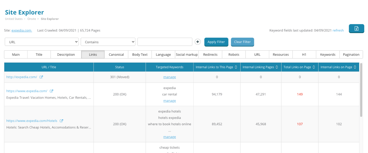Open external link icon beside expedia.com/Hotels URL
Image resolution: width=368 pixels, height=153 pixels.
(61, 121)
